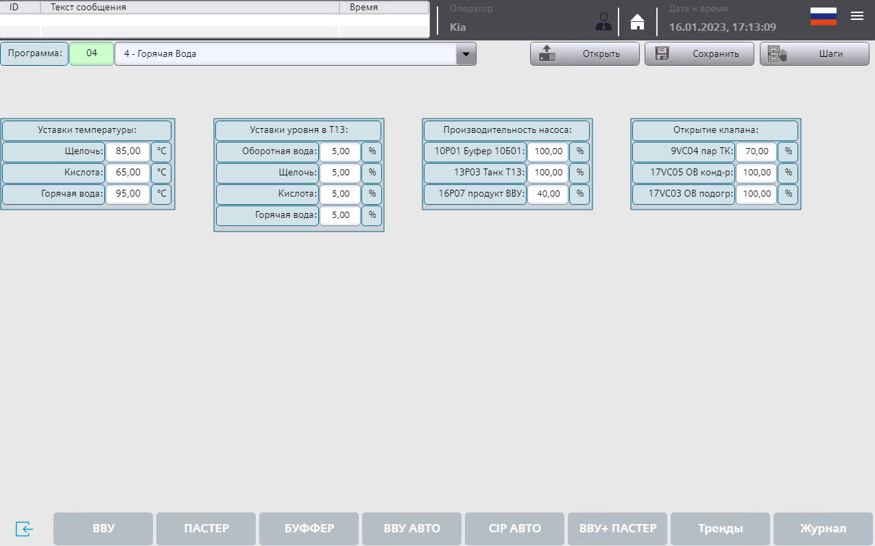Open the hamburger menu
The image size is (875, 546).
coord(856,16)
